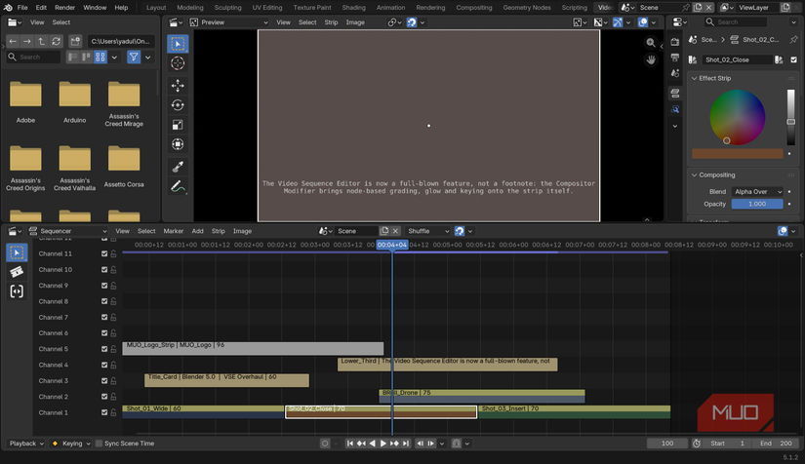This screenshot has width=805, height=464.
Task: Open the sequencer Marker menu
Action: click(x=174, y=231)
